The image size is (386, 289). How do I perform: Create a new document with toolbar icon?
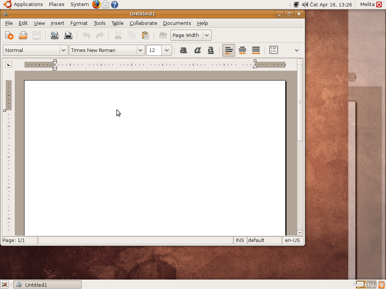coord(9,35)
